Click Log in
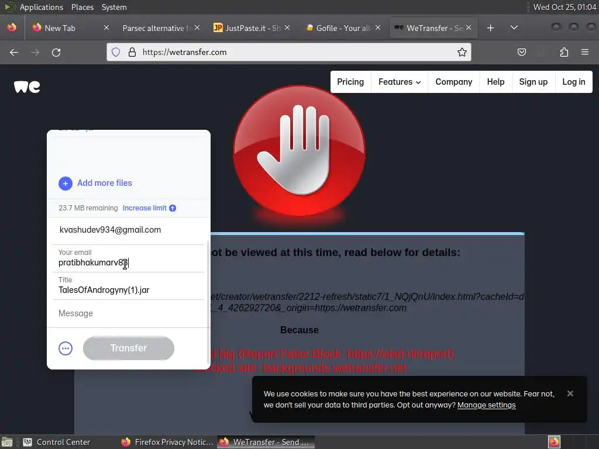Viewport: 599px width, 449px height. 574,82
